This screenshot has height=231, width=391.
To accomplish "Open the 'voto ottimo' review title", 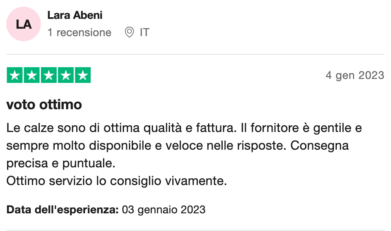I will click(x=44, y=104).
